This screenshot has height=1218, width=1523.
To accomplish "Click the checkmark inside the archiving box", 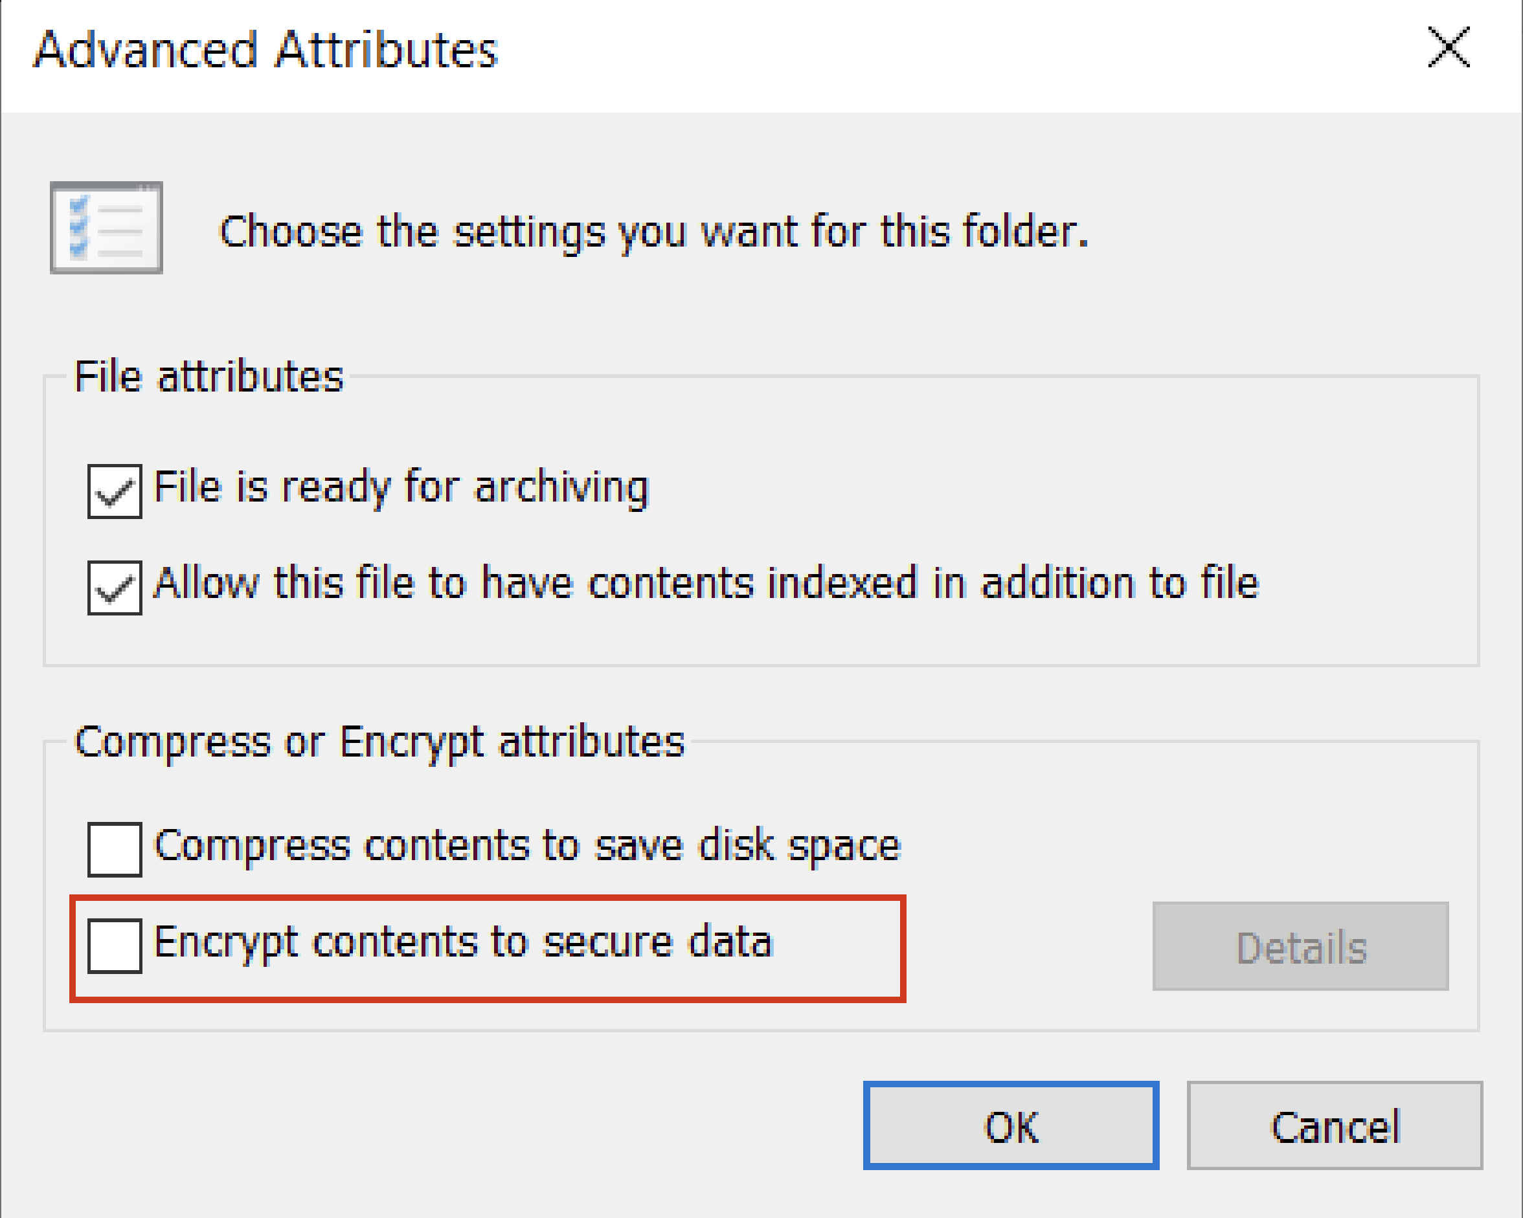I will coord(115,493).
